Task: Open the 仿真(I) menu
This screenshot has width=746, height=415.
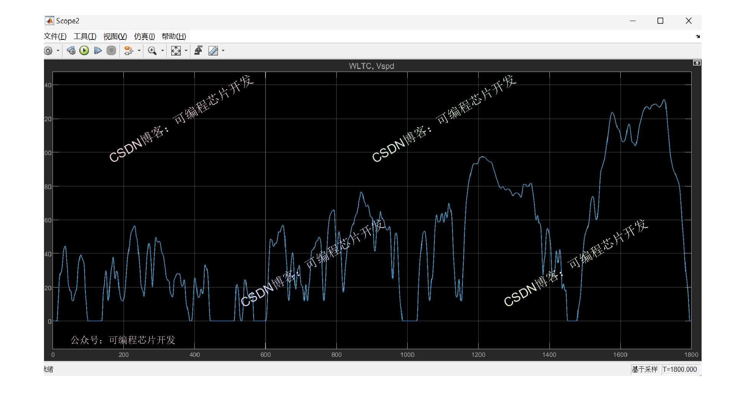Action: coord(144,36)
